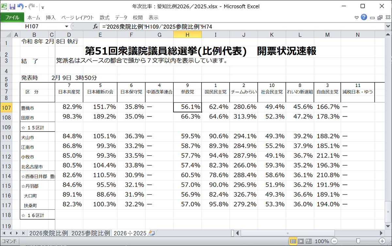The image size is (392, 246).
Task: Switch to Page Break Preview in status bar
Action: pyautogui.click(x=308, y=241)
